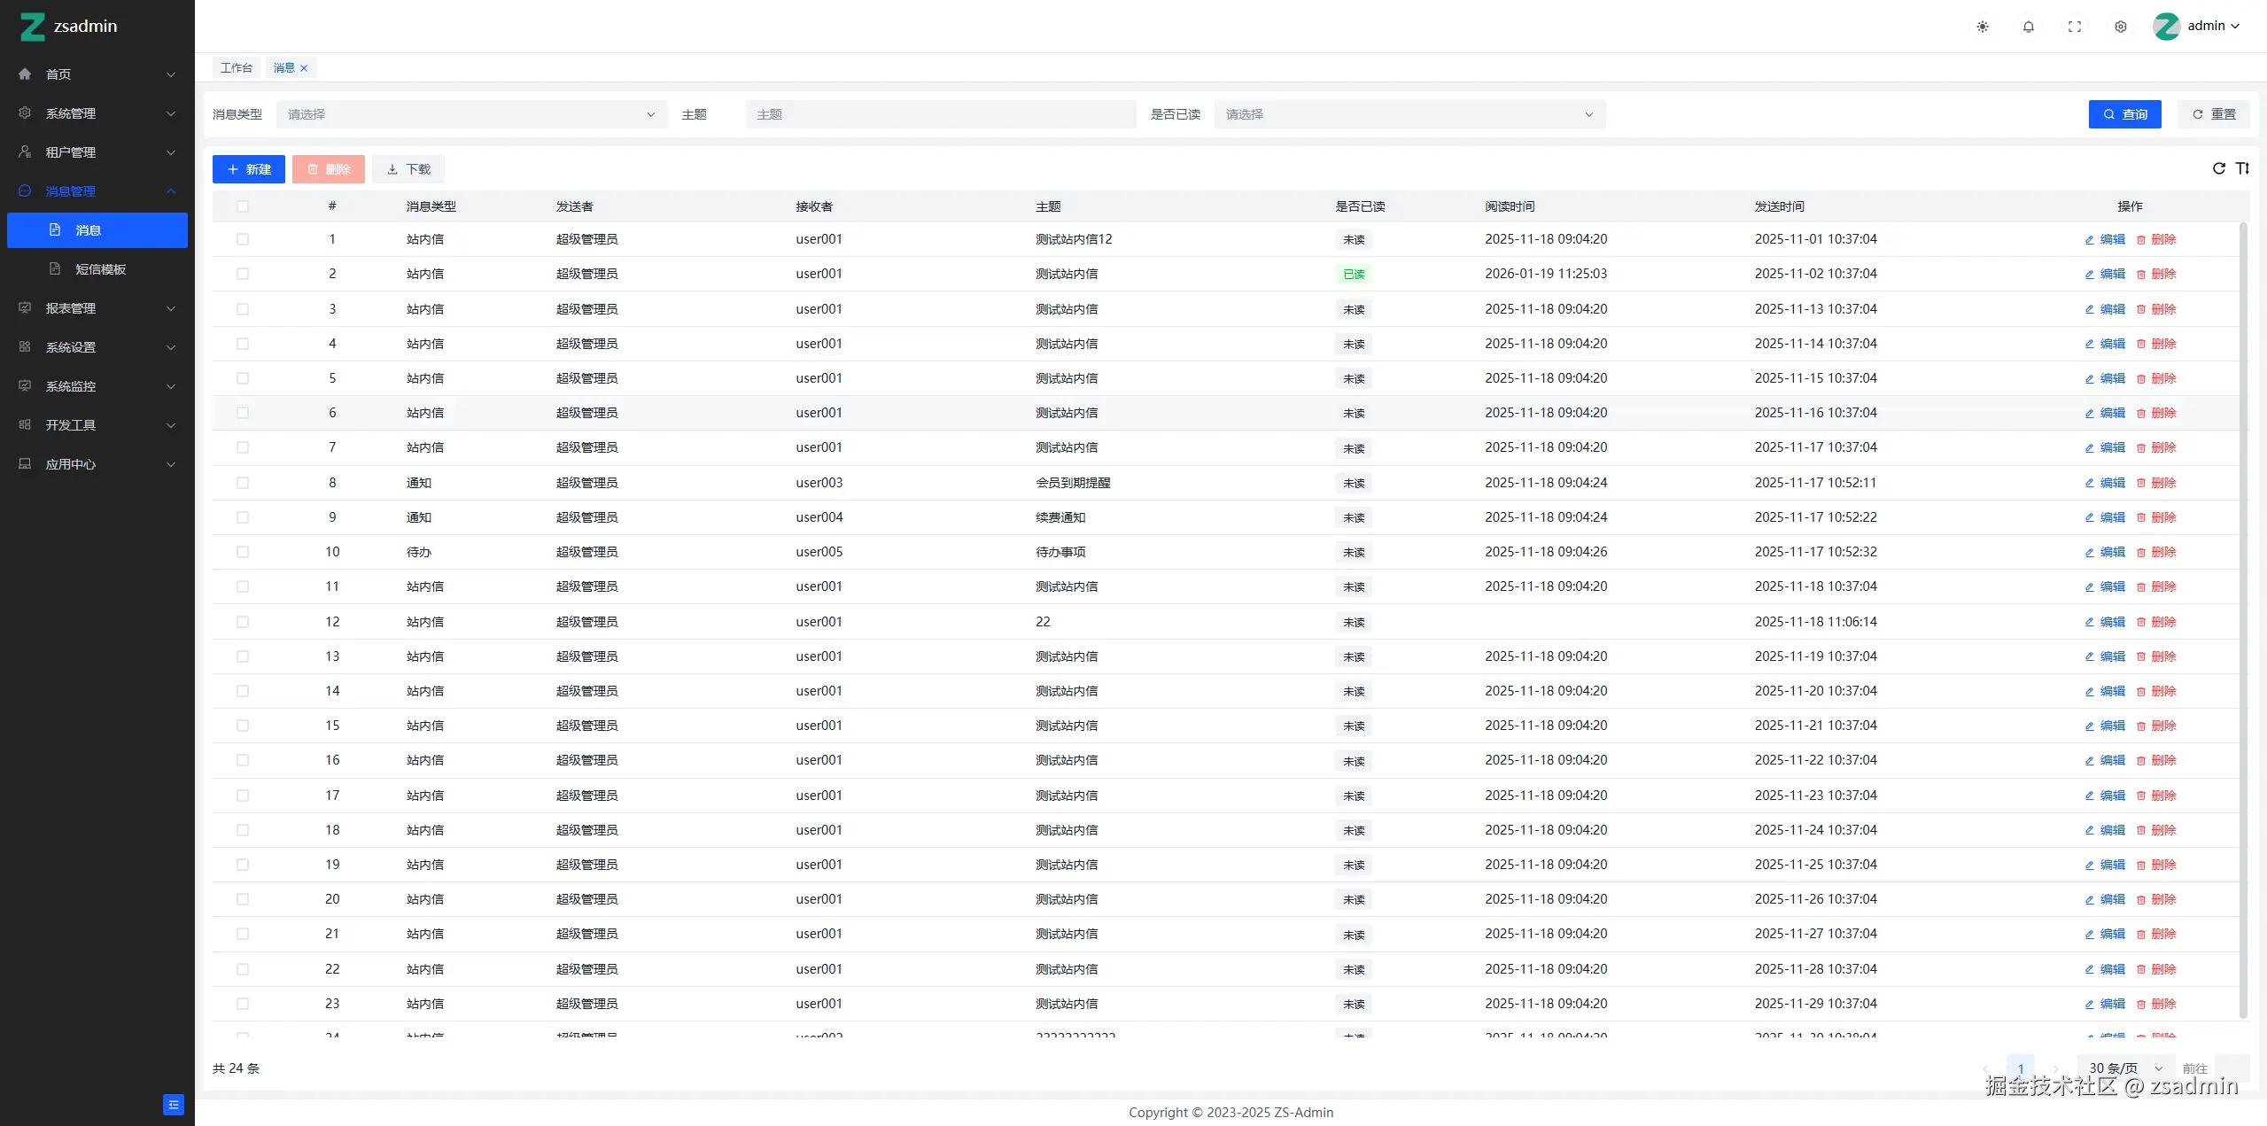Click the 新建 button
The height and width of the screenshot is (1126, 2267).
pos(249,169)
